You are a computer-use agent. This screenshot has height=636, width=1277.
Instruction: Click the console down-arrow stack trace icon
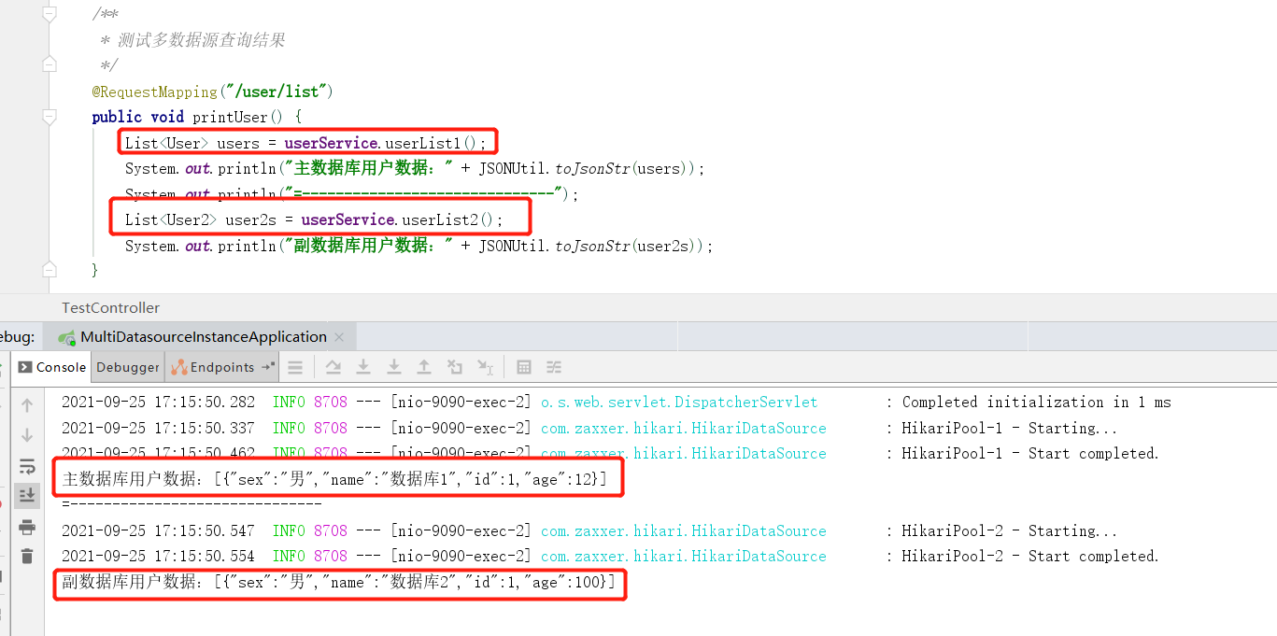tap(27, 435)
